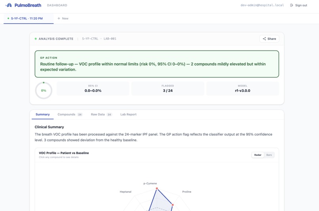319x211 pixels.
Task: Click the Raw Data tab 24 count badge
Action: tap(109, 115)
